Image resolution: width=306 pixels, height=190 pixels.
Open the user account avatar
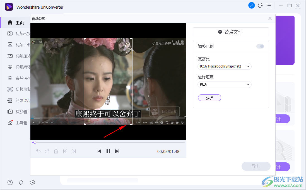click(252, 5)
